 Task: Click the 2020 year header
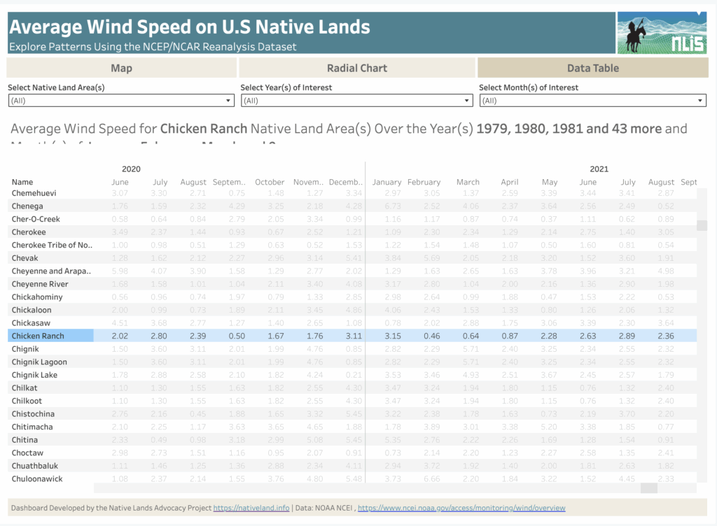[x=131, y=169]
